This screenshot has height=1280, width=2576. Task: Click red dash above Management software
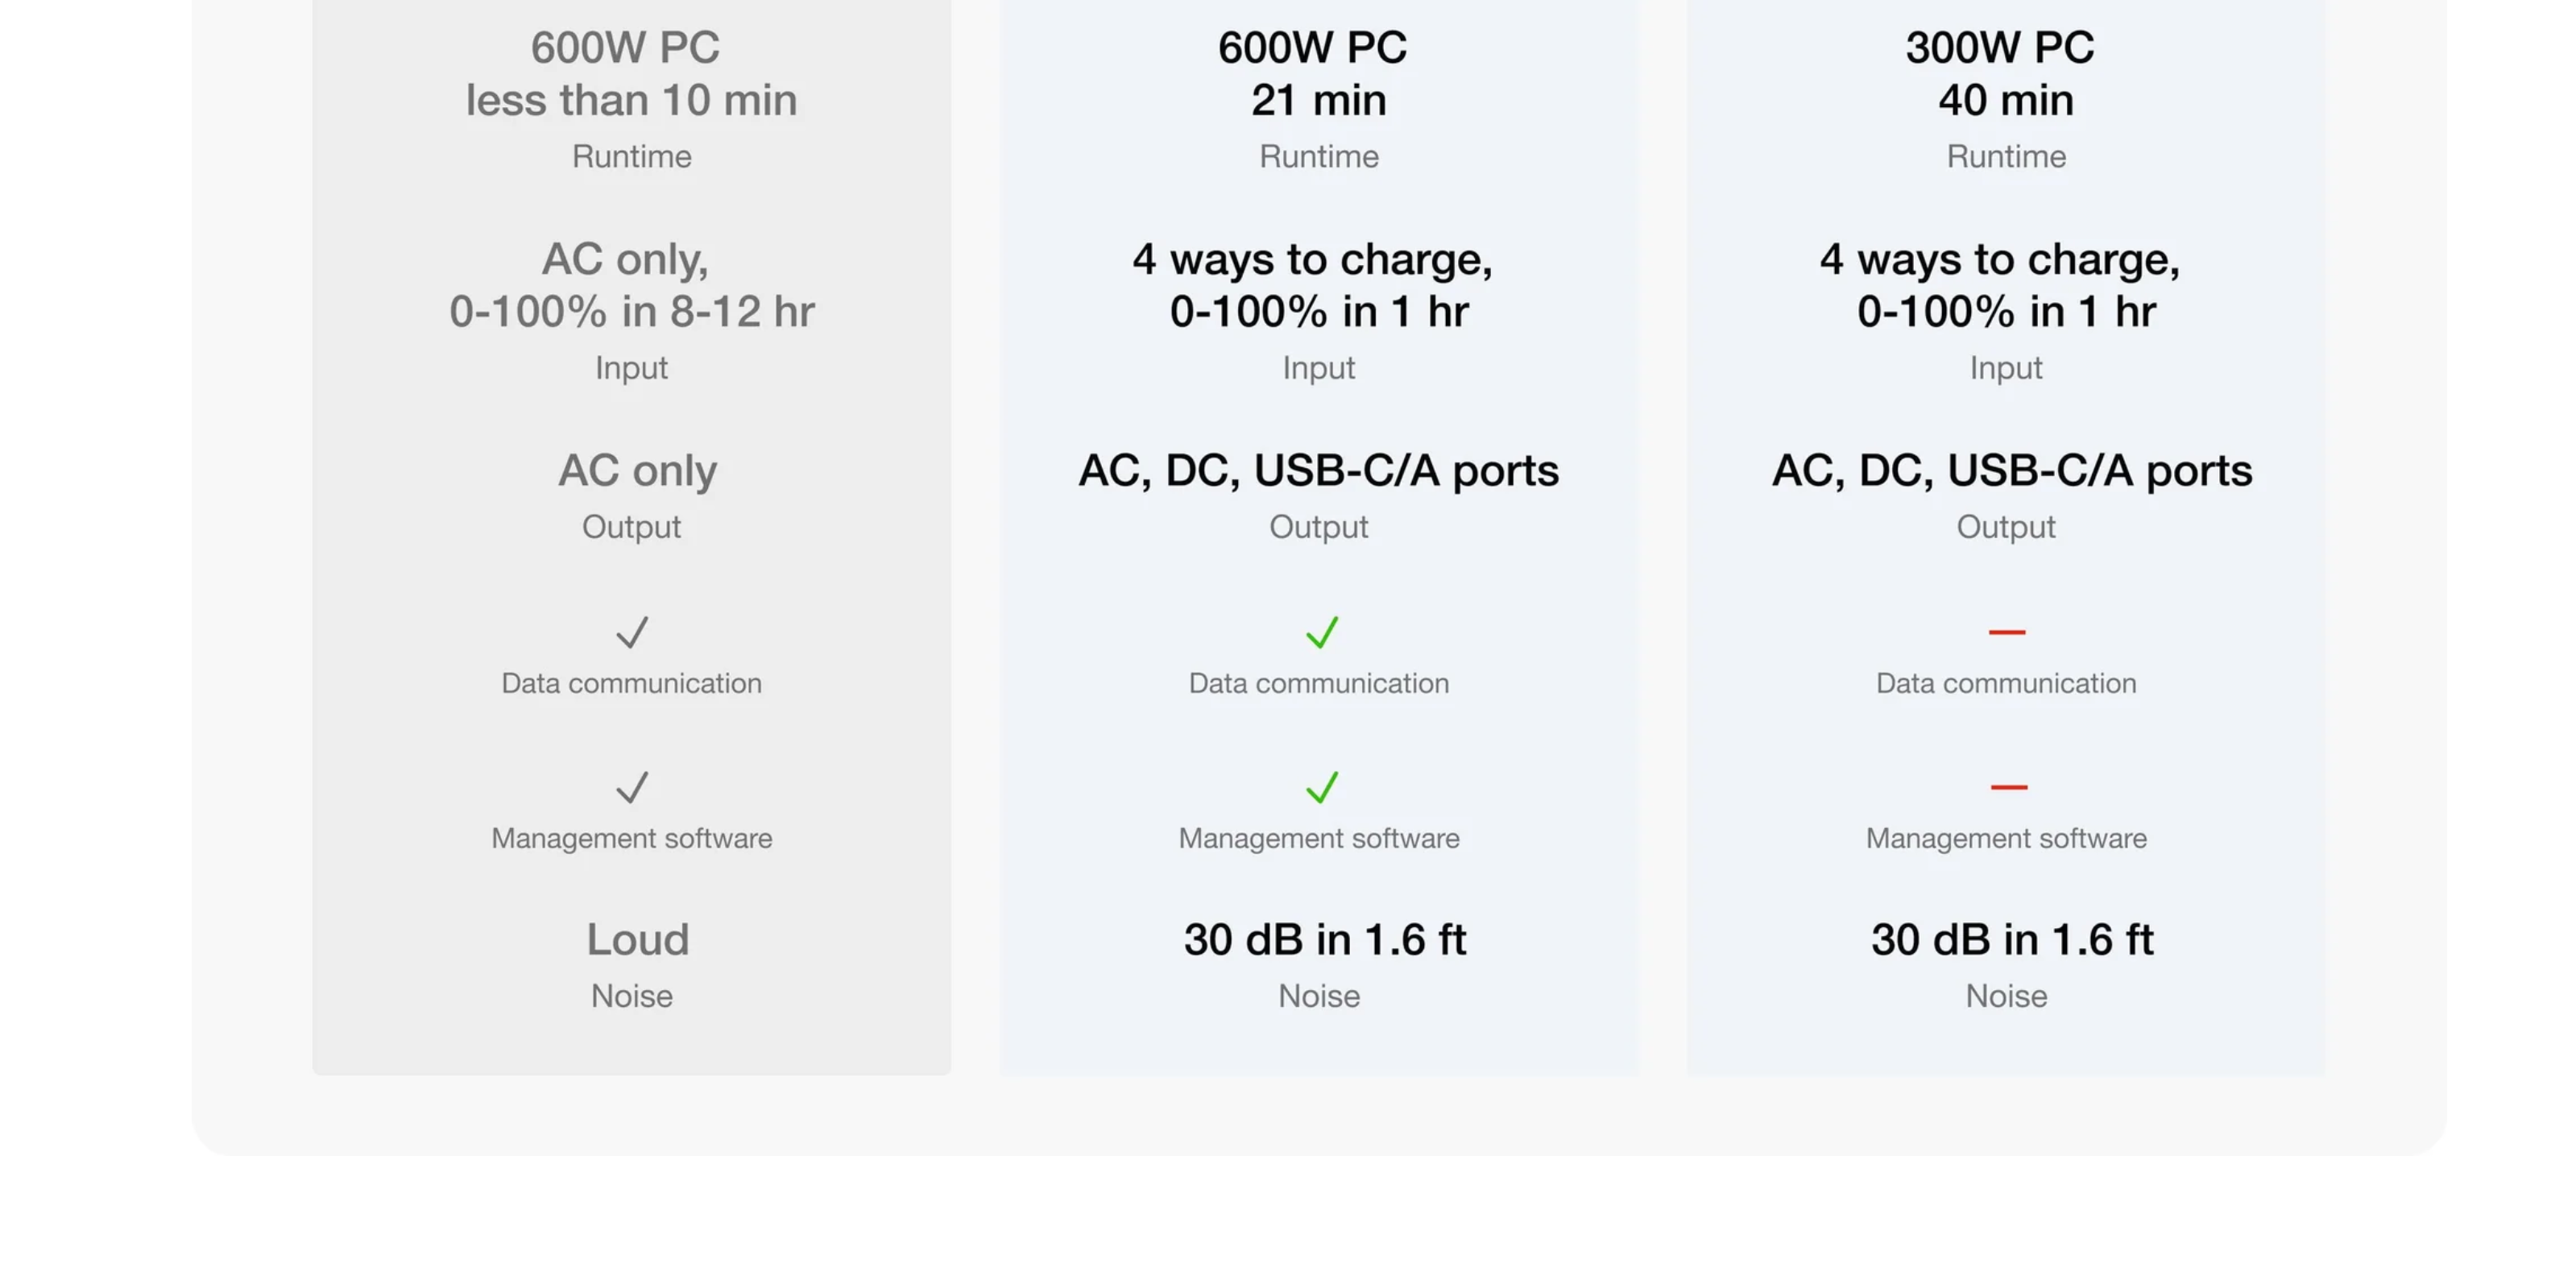point(2008,787)
